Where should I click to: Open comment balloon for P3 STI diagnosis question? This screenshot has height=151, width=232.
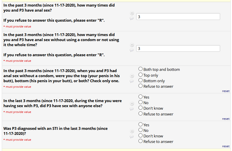tap(132, 136)
